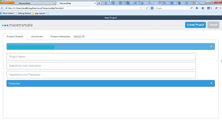The image size is (222, 120).
Task: Open the Getting Started bookmark
Action: [x=23, y=13]
